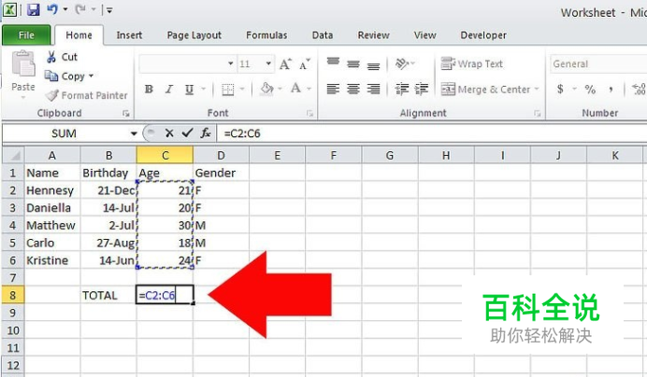Click the Insert Function fx icon
The image size is (647, 377).
pos(206,133)
